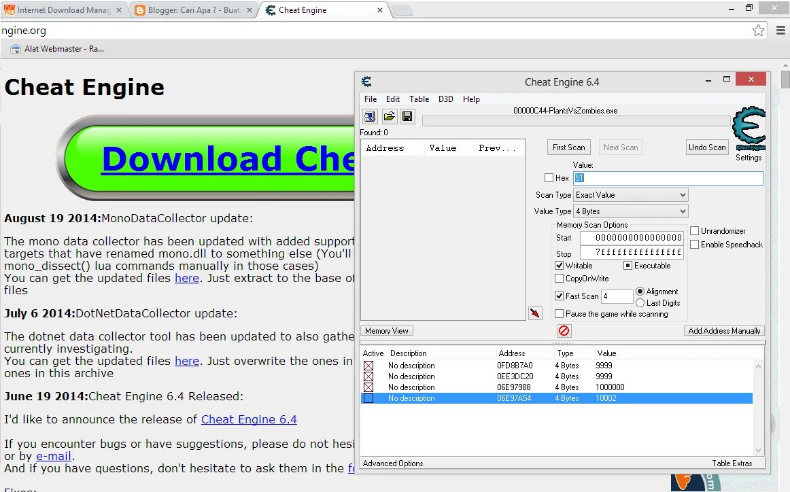Click value 10002 in address table
Screen dimensions: 790x492
tap(606, 398)
